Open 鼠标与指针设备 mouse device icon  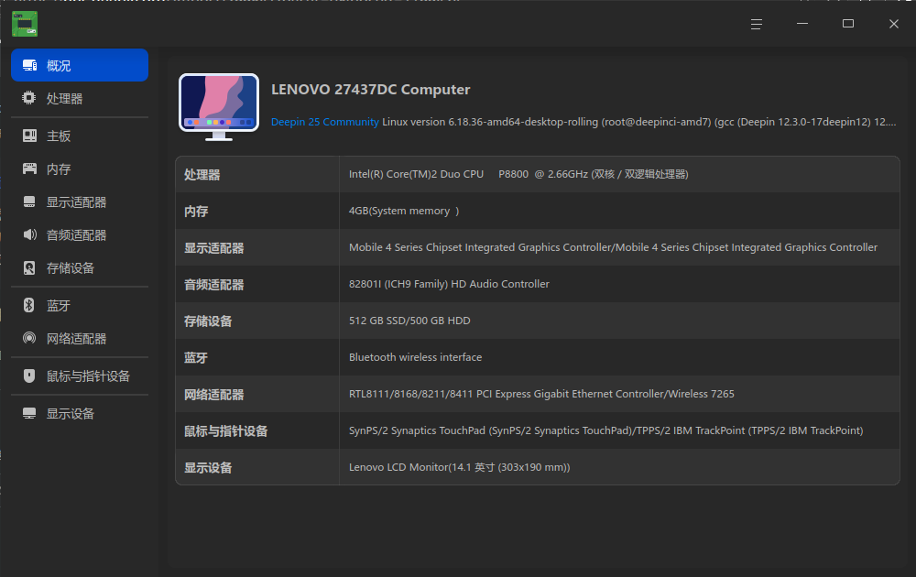click(29, 376)
